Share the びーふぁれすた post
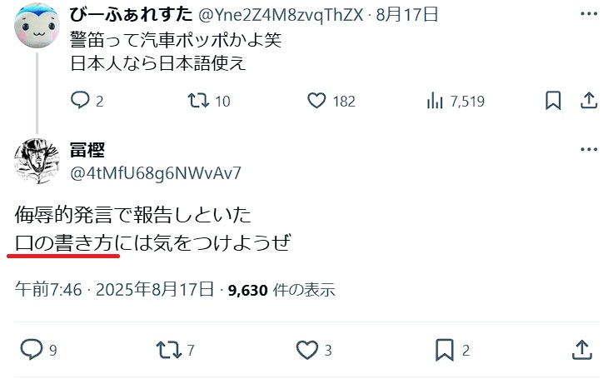 pyautogui.click(x=589, y=101)
